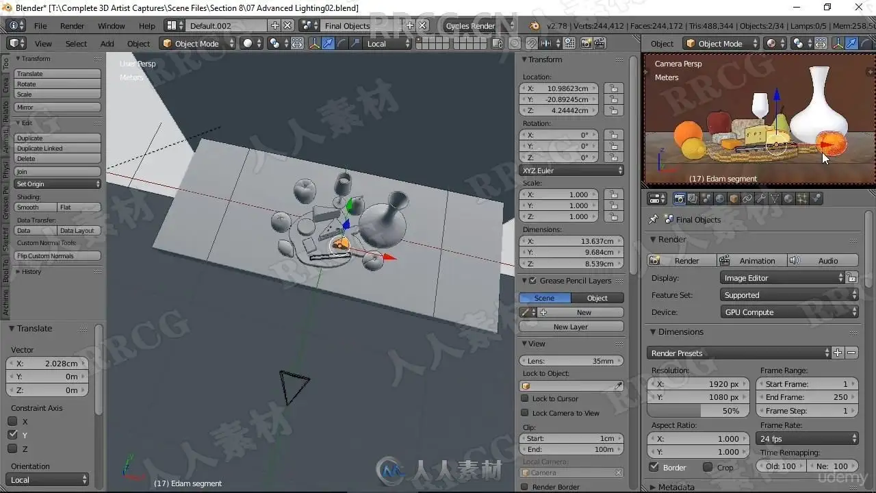
Task: Click the OpenGL render image camera icon
Action: [587, 43]
